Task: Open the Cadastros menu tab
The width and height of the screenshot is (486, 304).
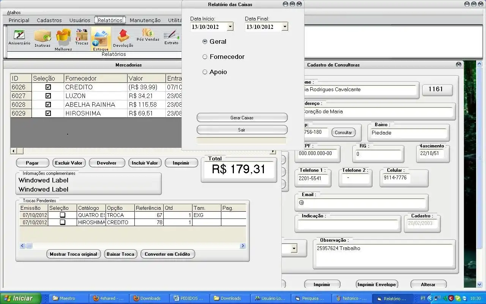Action: pos(49,20)
